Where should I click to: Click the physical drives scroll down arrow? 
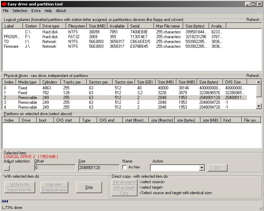pyautogui.click(x=259, y=107)
